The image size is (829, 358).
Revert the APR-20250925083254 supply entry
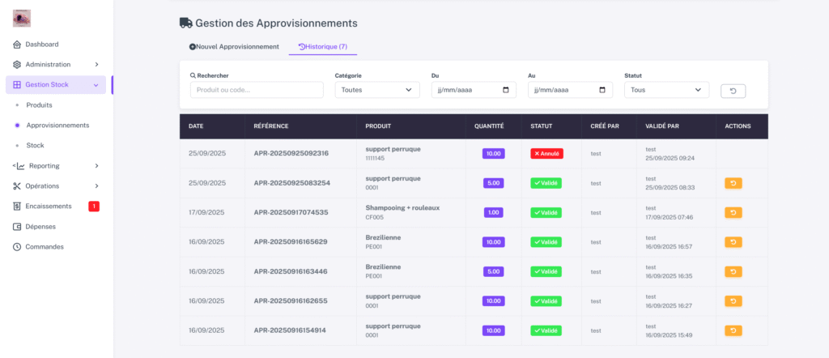[x=733, y=183]
